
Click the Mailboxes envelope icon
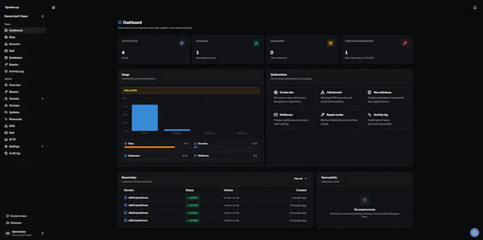(x=276, y=115)
